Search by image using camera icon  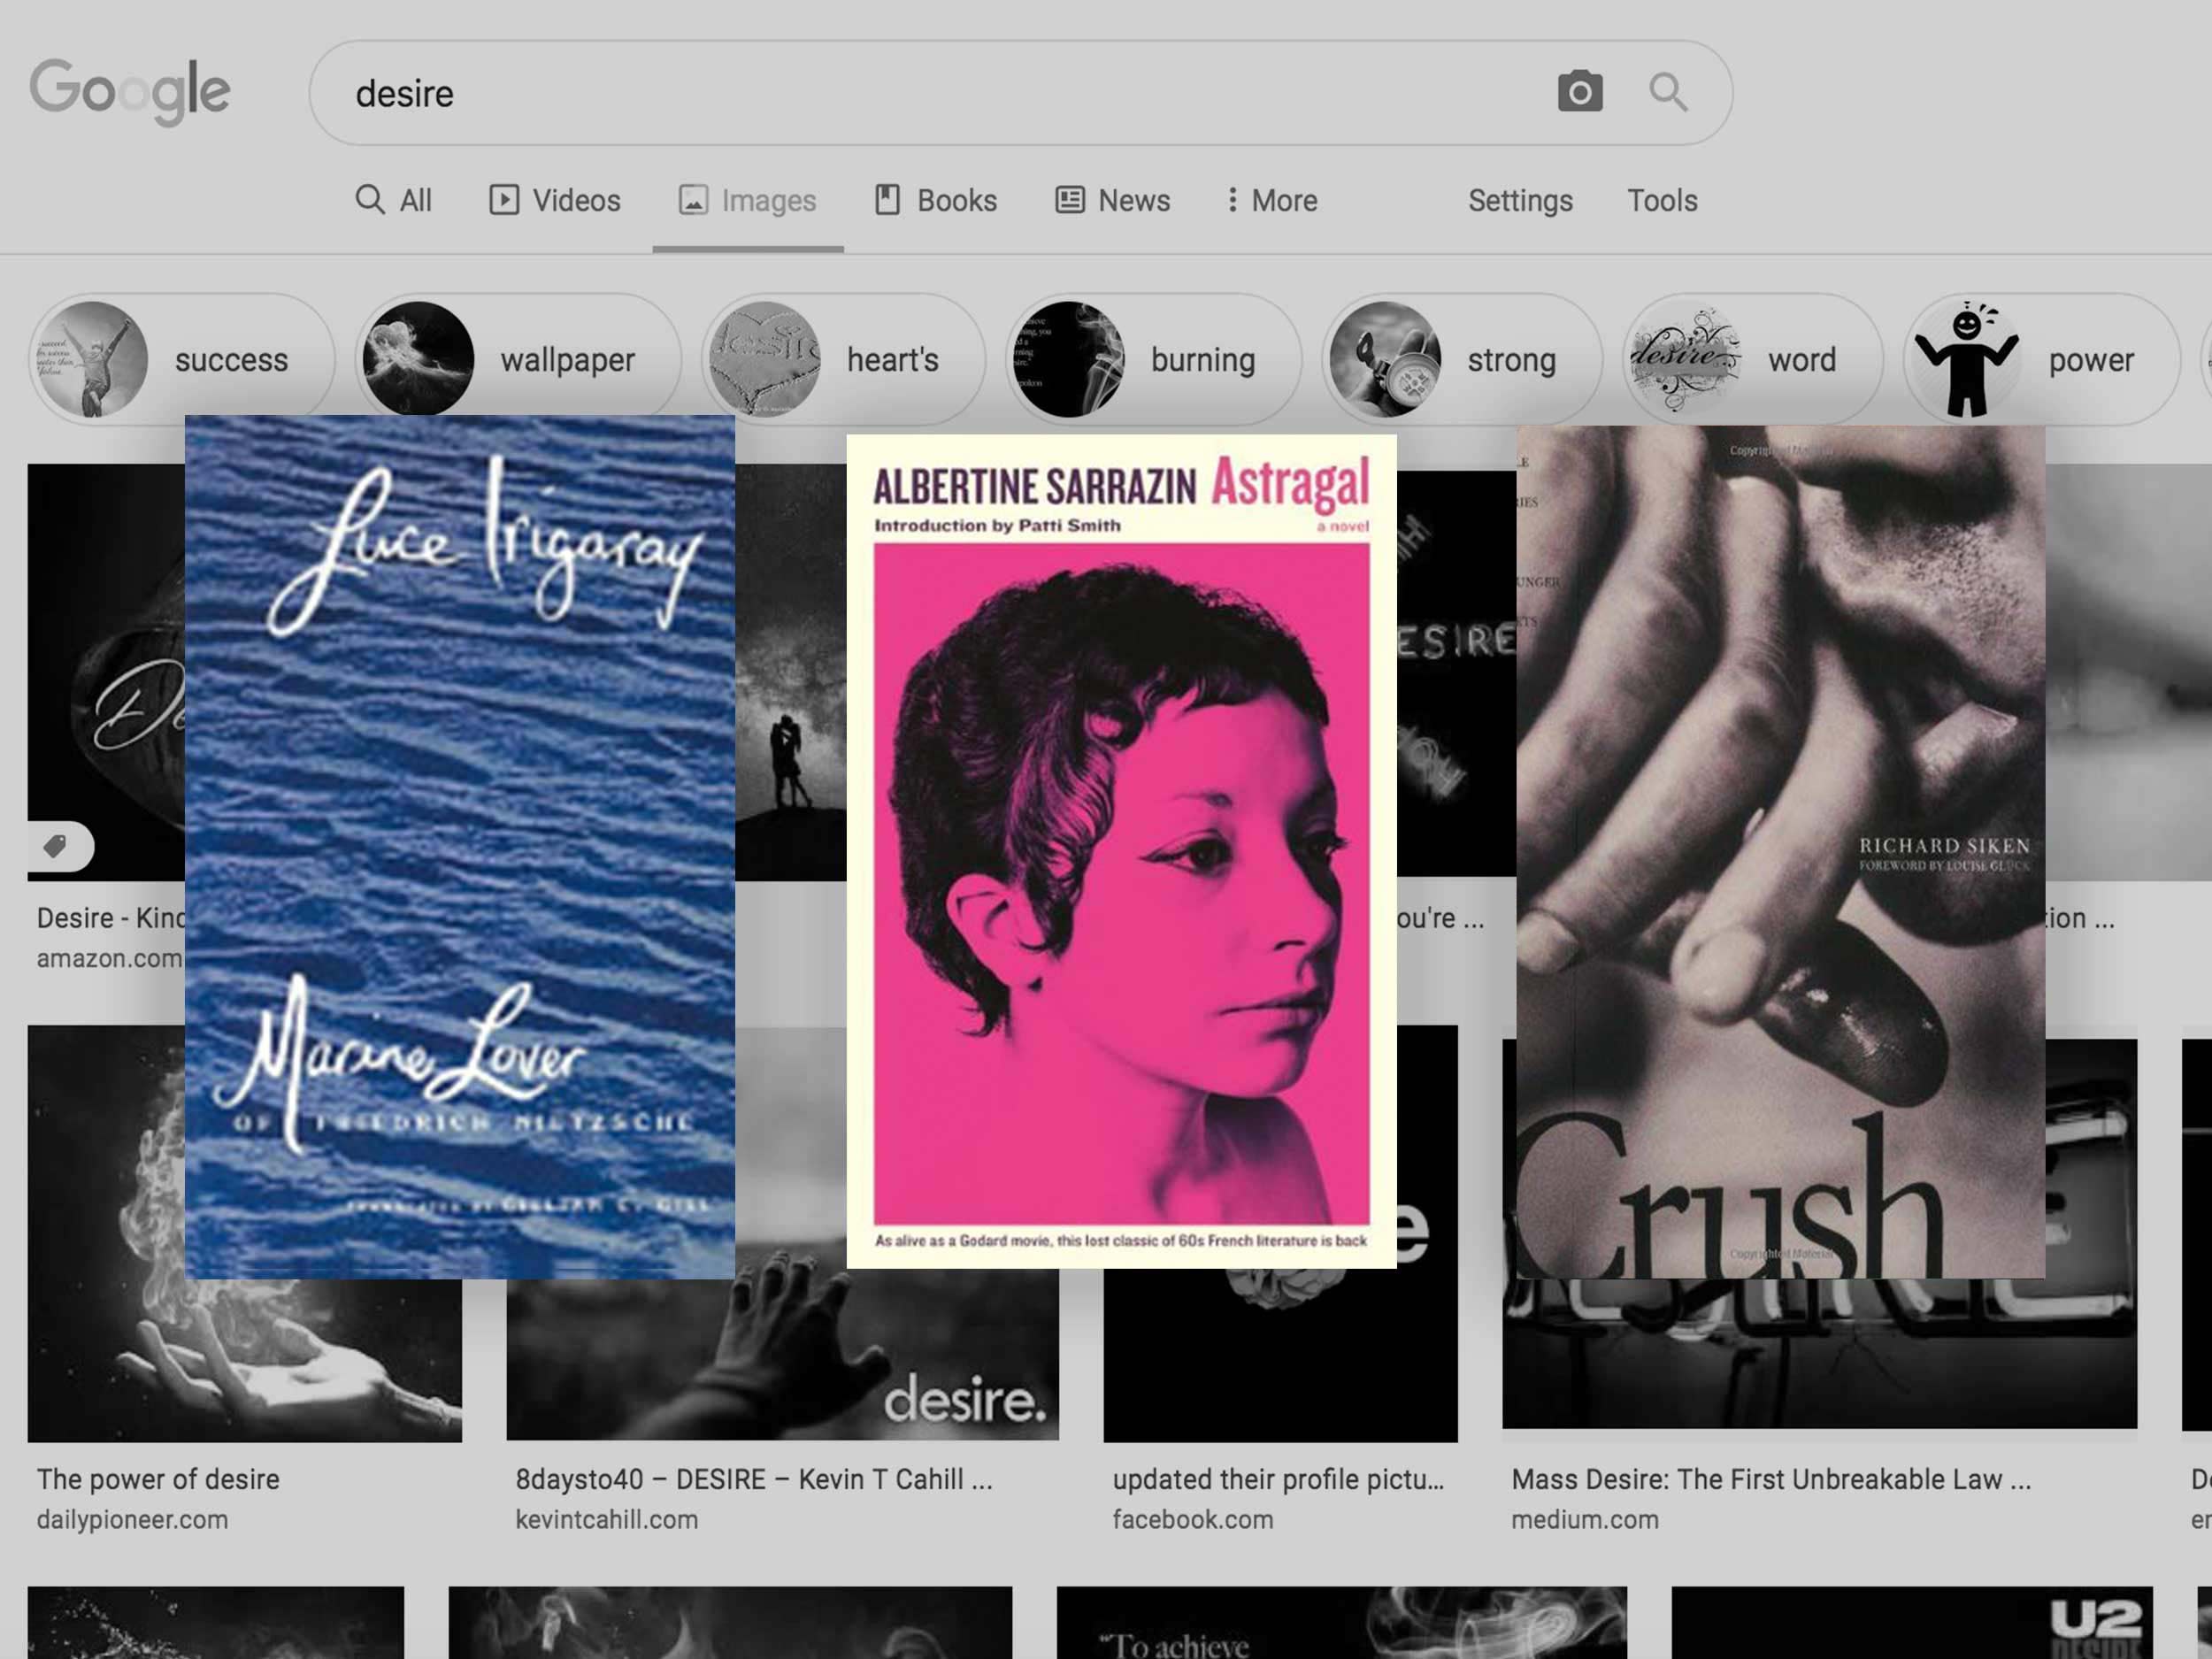(1580, 92)
